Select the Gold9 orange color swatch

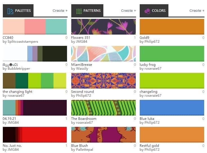(172, 27)
